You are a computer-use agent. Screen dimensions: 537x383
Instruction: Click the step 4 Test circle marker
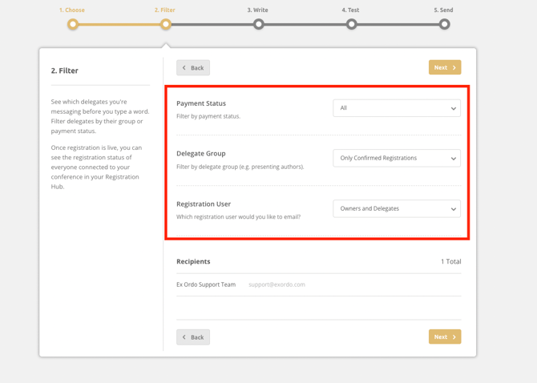pyautogui.click(x=351, y=24)
